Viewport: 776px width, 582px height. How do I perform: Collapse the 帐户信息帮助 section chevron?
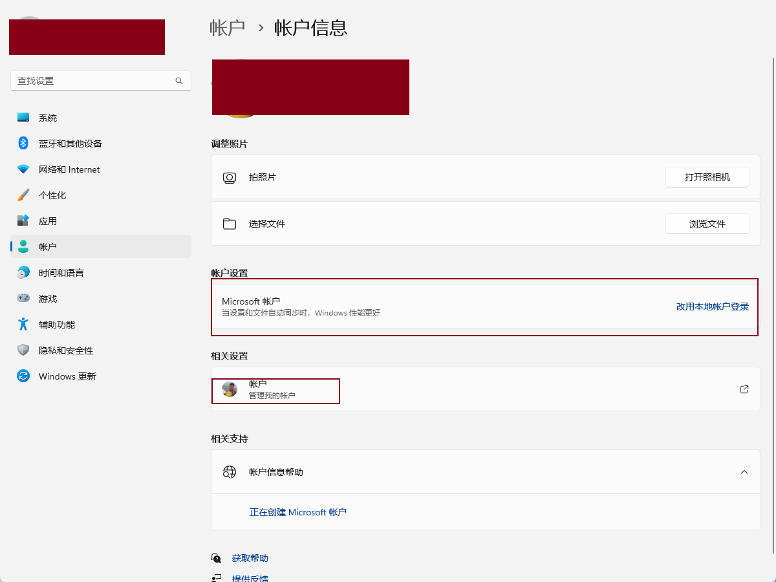tap(744, 472)
